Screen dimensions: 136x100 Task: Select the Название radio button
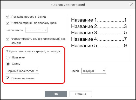8,58
